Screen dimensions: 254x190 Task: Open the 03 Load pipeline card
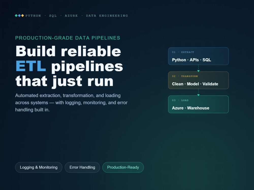pos(198,104)
